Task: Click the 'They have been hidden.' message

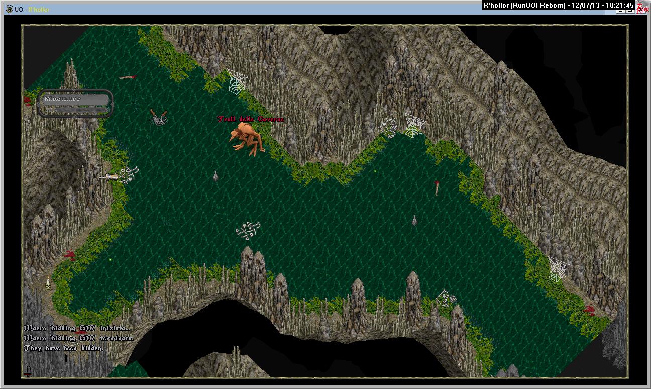Action: pyautogui.click(x=64, y=348)
